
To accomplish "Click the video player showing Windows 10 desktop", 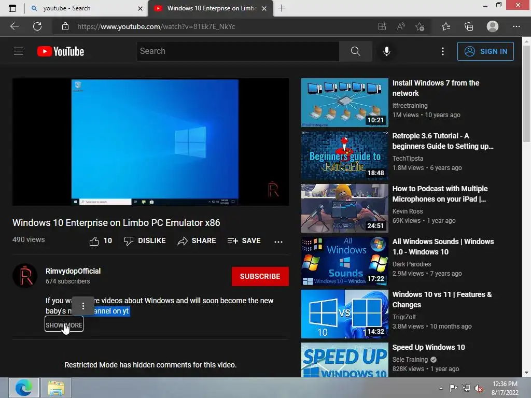I will click(151, 142).
